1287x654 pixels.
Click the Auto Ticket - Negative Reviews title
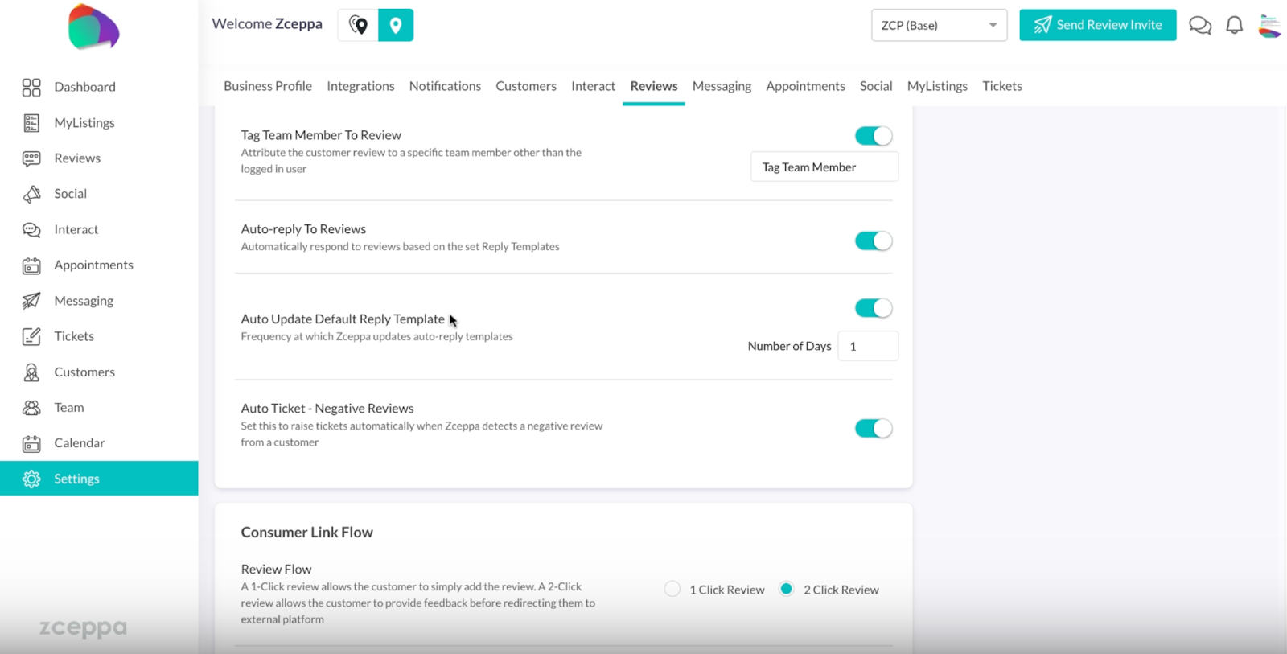pos(327,409)
